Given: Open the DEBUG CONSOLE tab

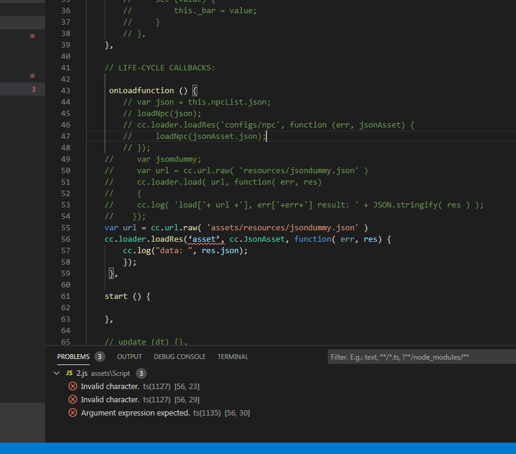Looking at the screenshot, I should pos(179,357).
